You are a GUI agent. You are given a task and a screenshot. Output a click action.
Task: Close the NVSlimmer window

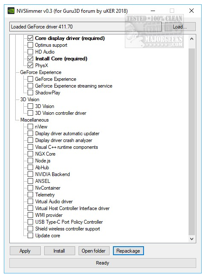(192, 11)
